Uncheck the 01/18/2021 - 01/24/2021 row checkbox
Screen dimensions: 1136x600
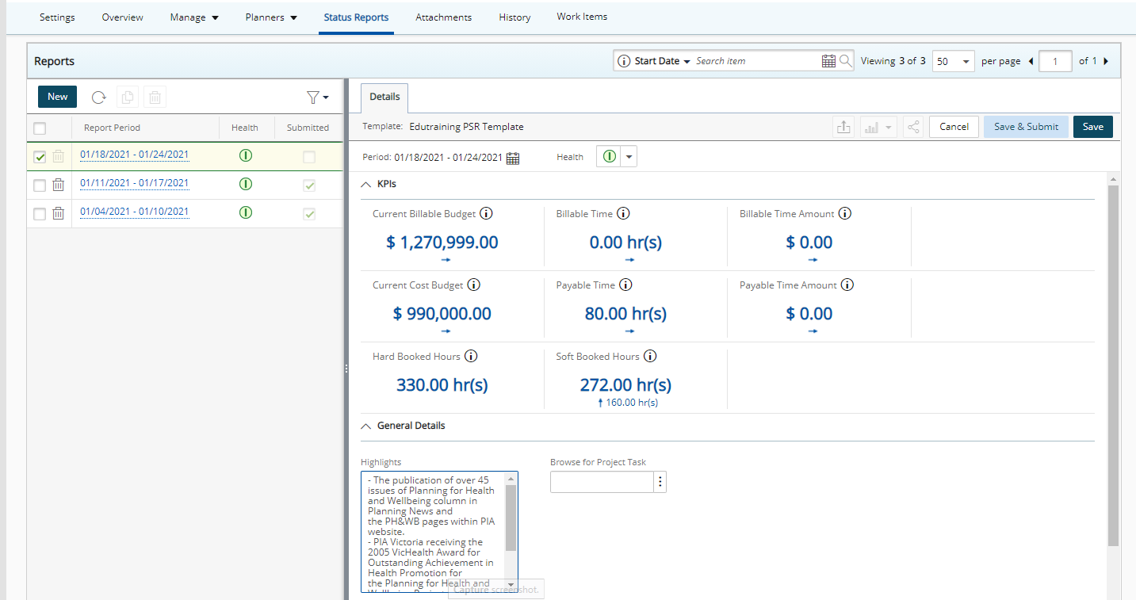coord(40,157)
